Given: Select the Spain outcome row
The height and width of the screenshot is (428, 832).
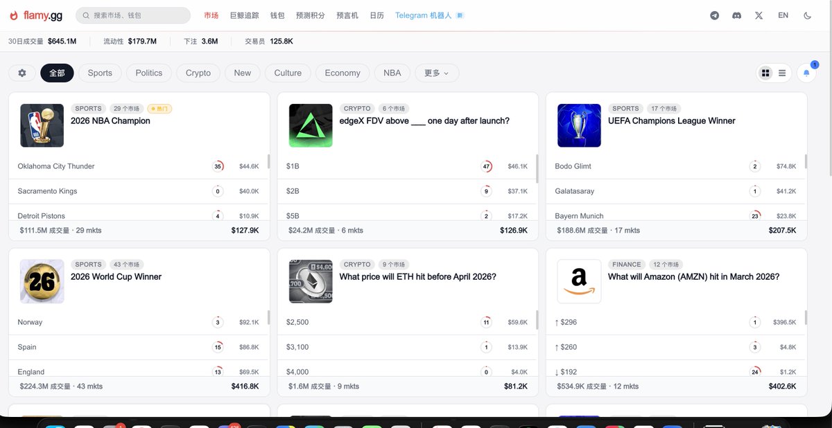Looking at the screenshot, I should tap(138, 347).
